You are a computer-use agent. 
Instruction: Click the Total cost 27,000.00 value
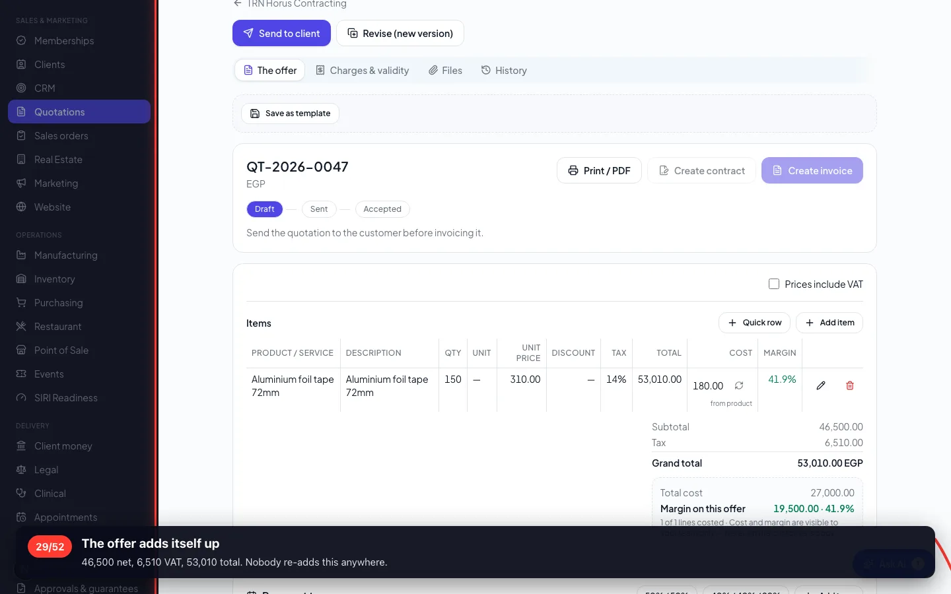click(x=832, y=493)
